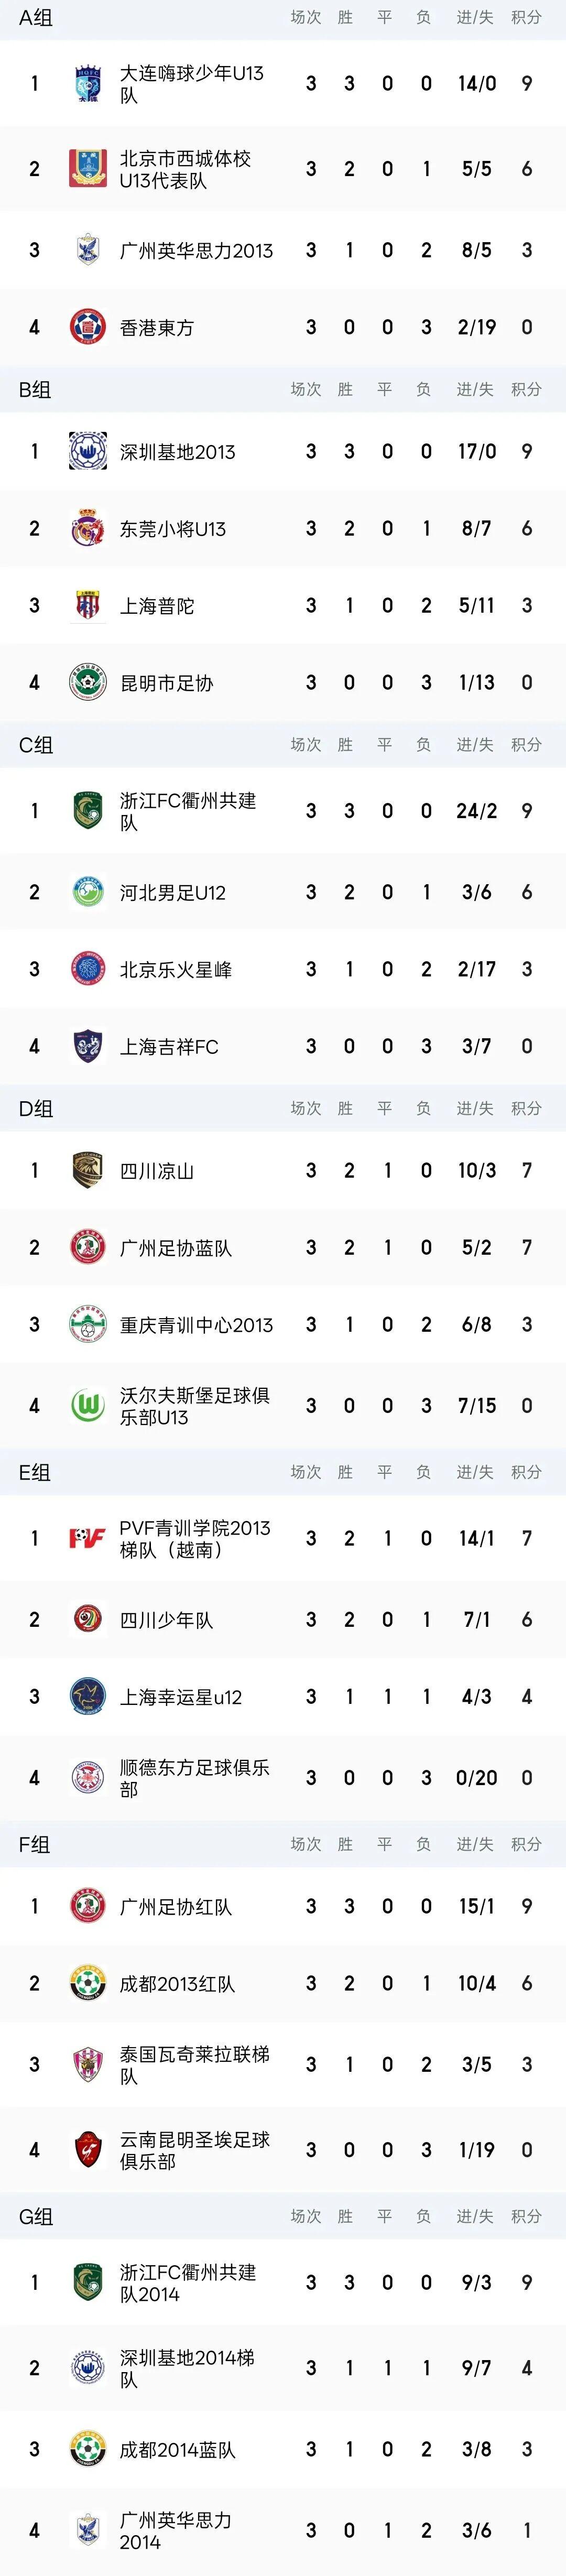Click the 云南昆明圣埃足球俱乐部 red logo
566x2576 pixels.
pyautogui.click(x=88, y=2150)
